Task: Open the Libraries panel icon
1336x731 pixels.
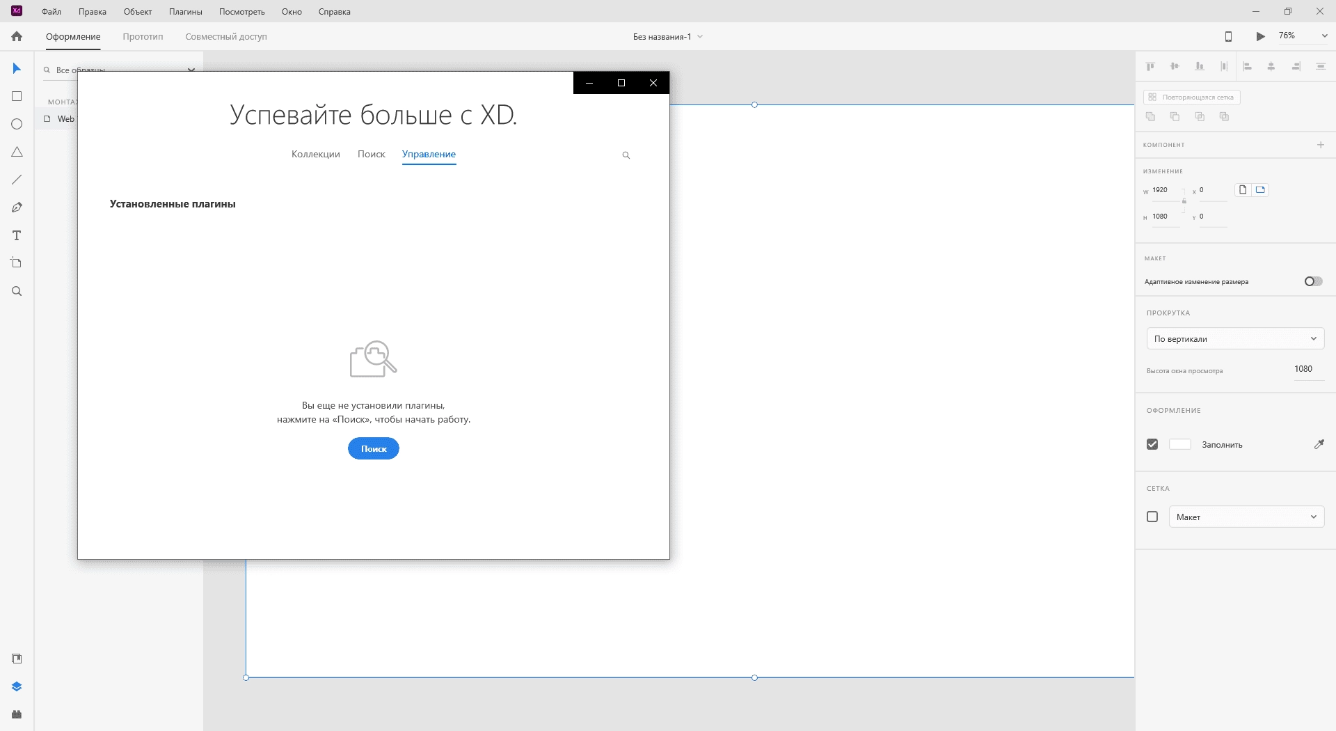Action: click(17, 659)
